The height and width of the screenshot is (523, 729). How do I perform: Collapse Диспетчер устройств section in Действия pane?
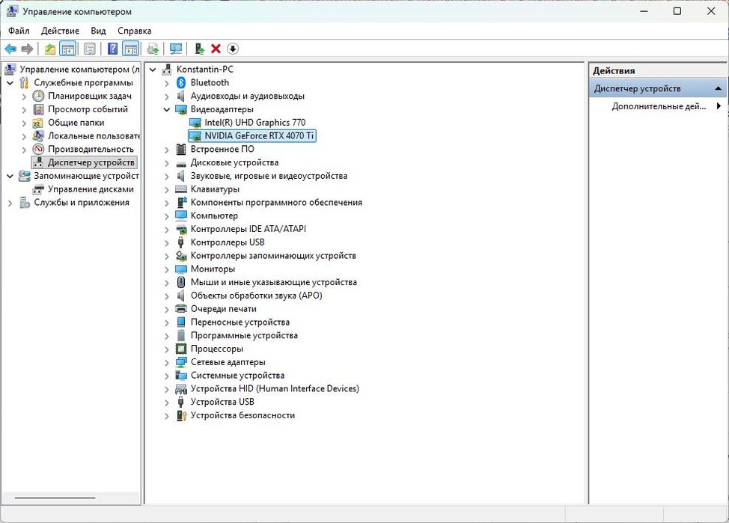pyautogui.click(x=718, y=88)
